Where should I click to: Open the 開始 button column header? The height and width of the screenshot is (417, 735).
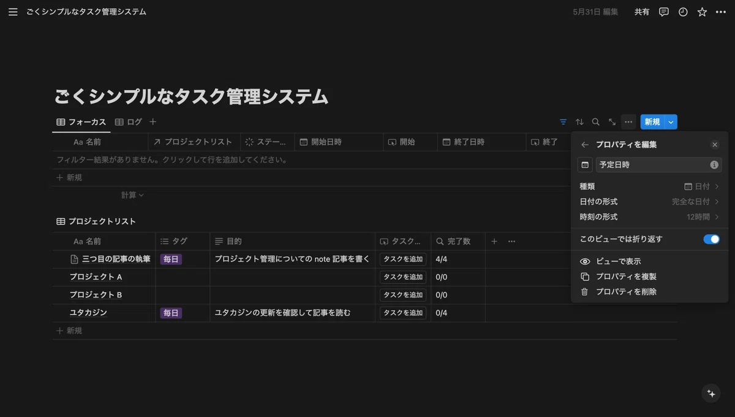pos(410,142)
